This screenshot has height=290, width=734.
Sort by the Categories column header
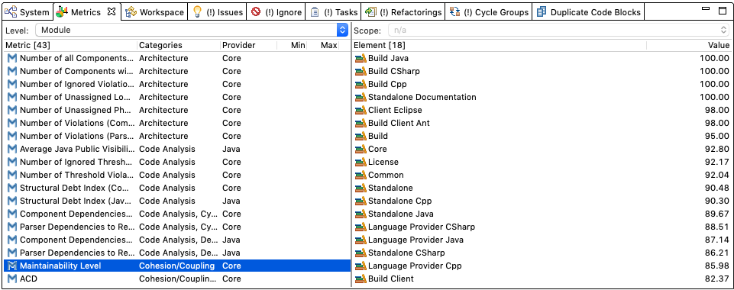179,45
